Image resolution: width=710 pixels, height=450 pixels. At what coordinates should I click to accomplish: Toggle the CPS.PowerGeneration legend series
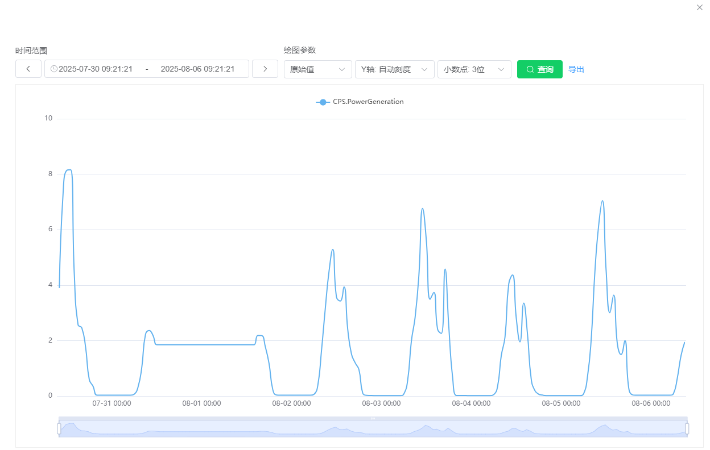[360, 102]
